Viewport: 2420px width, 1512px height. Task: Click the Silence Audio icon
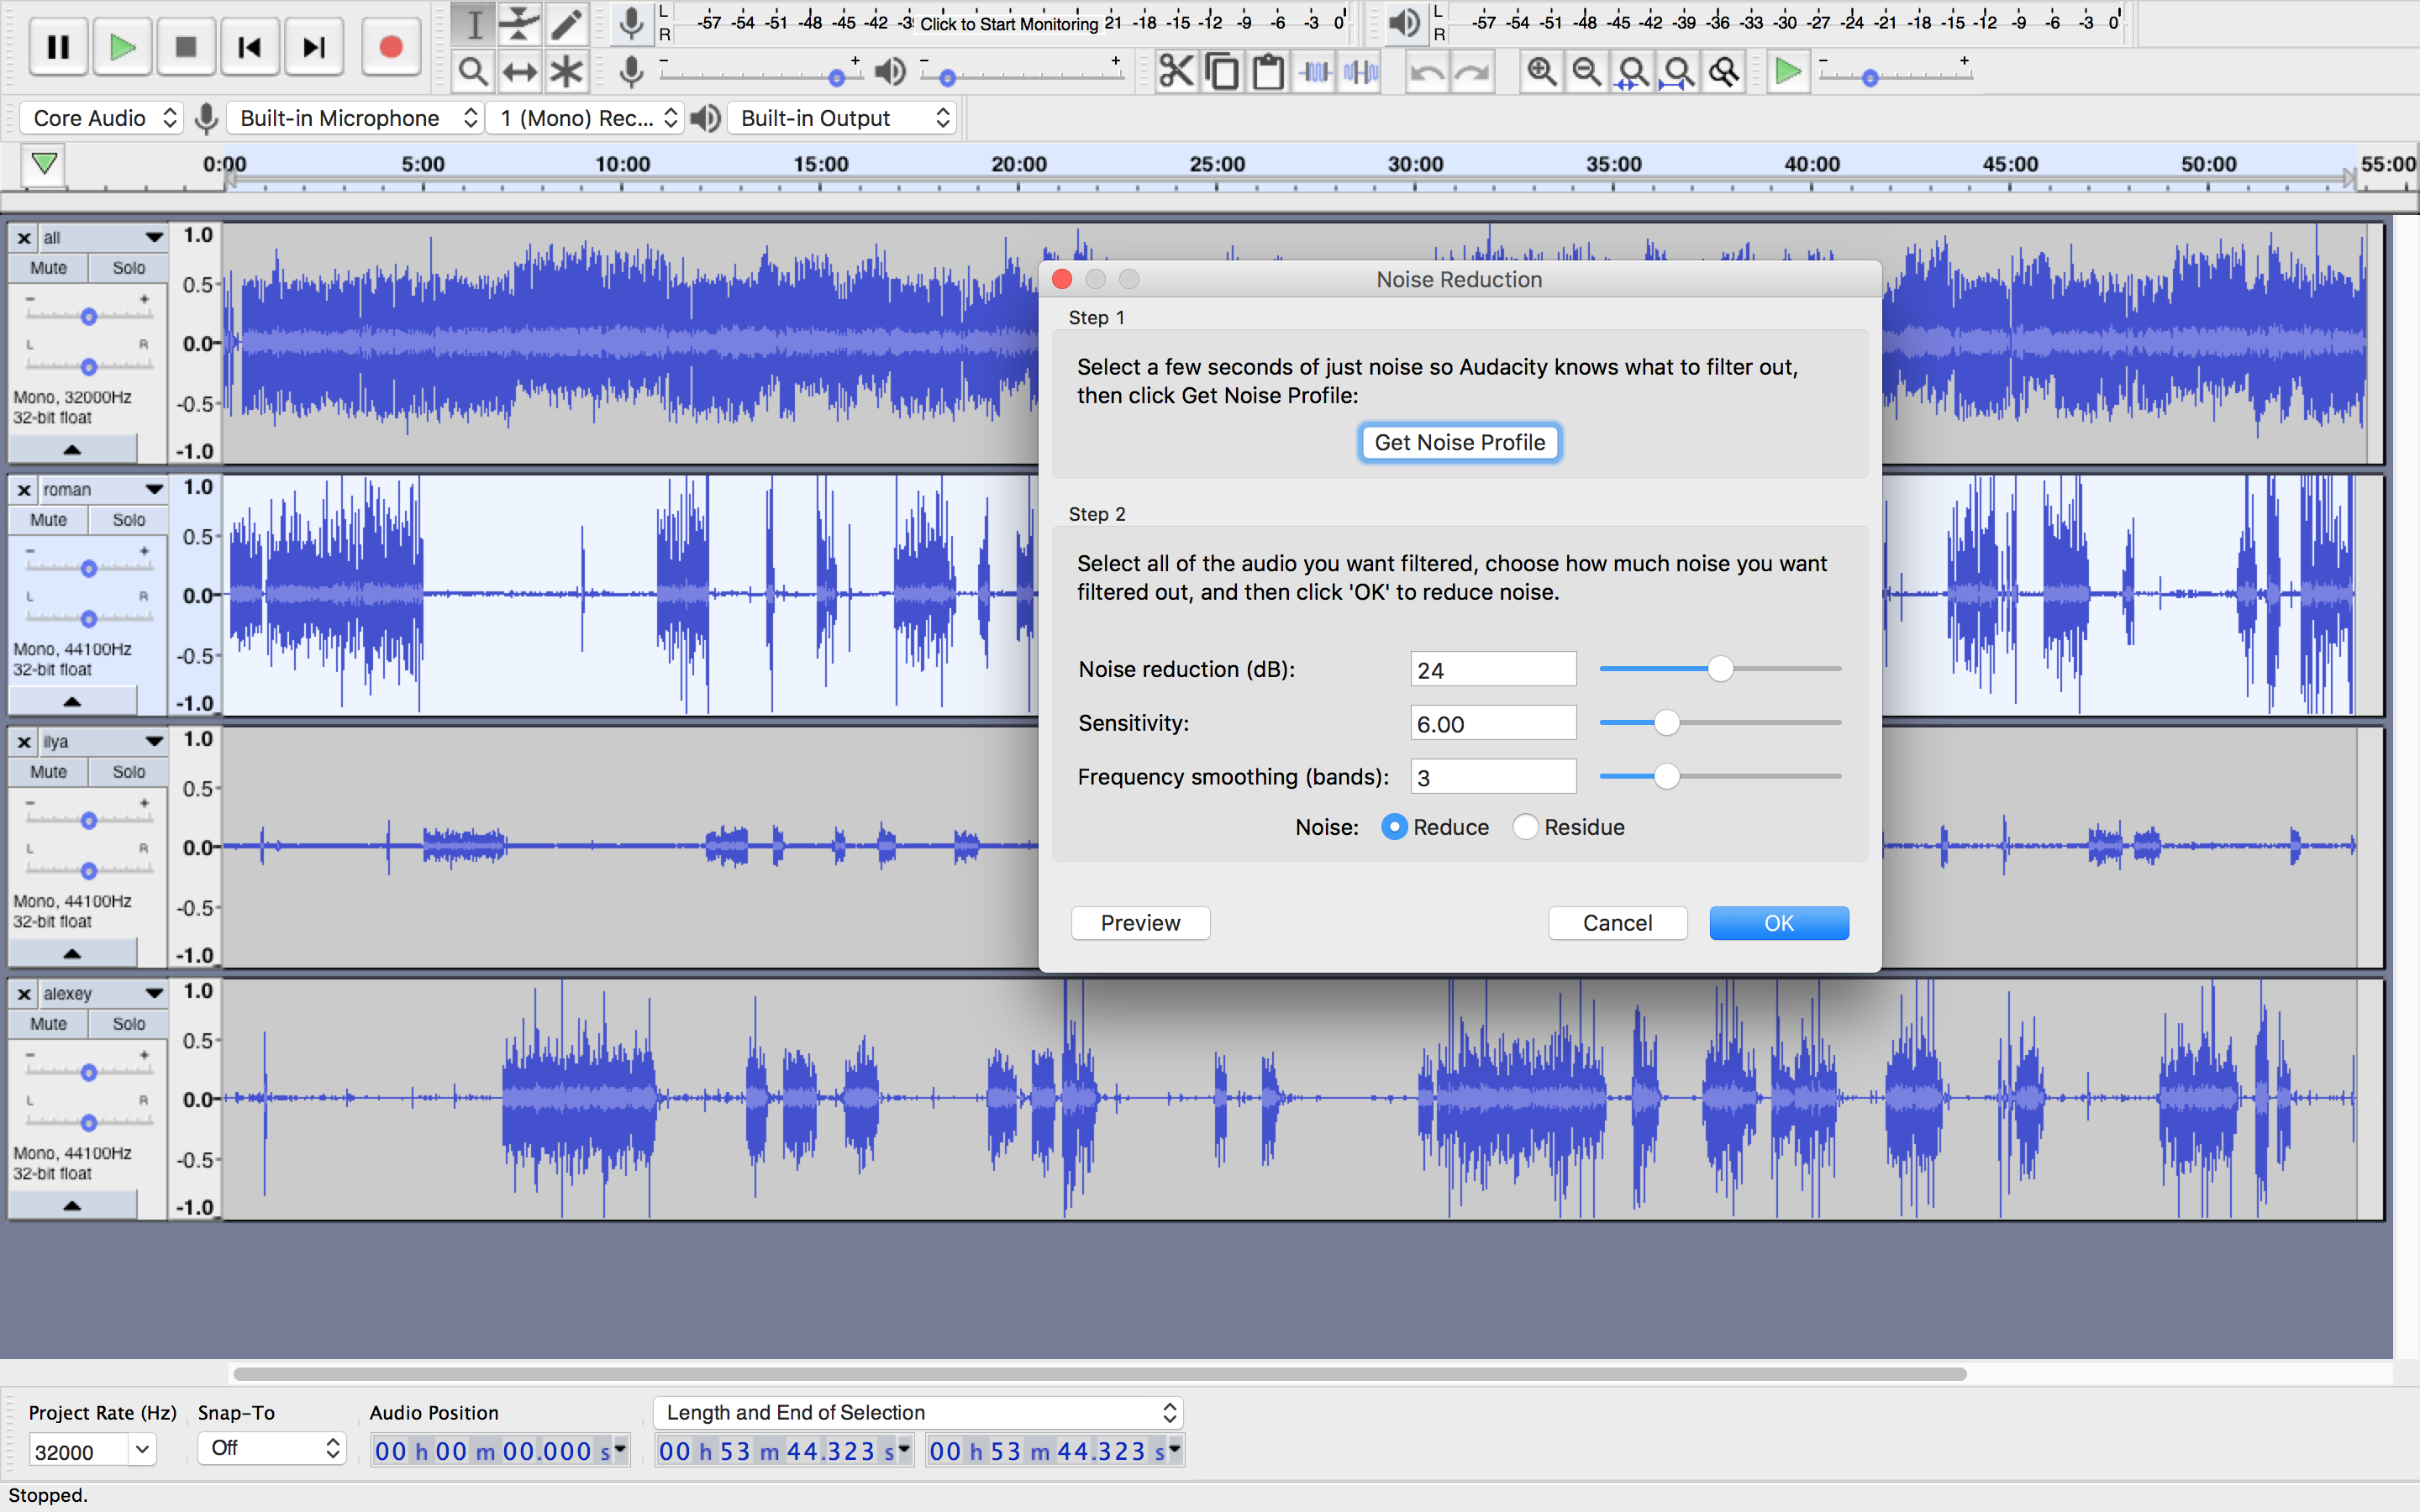pyautogui.click(x=1361, y=72)
